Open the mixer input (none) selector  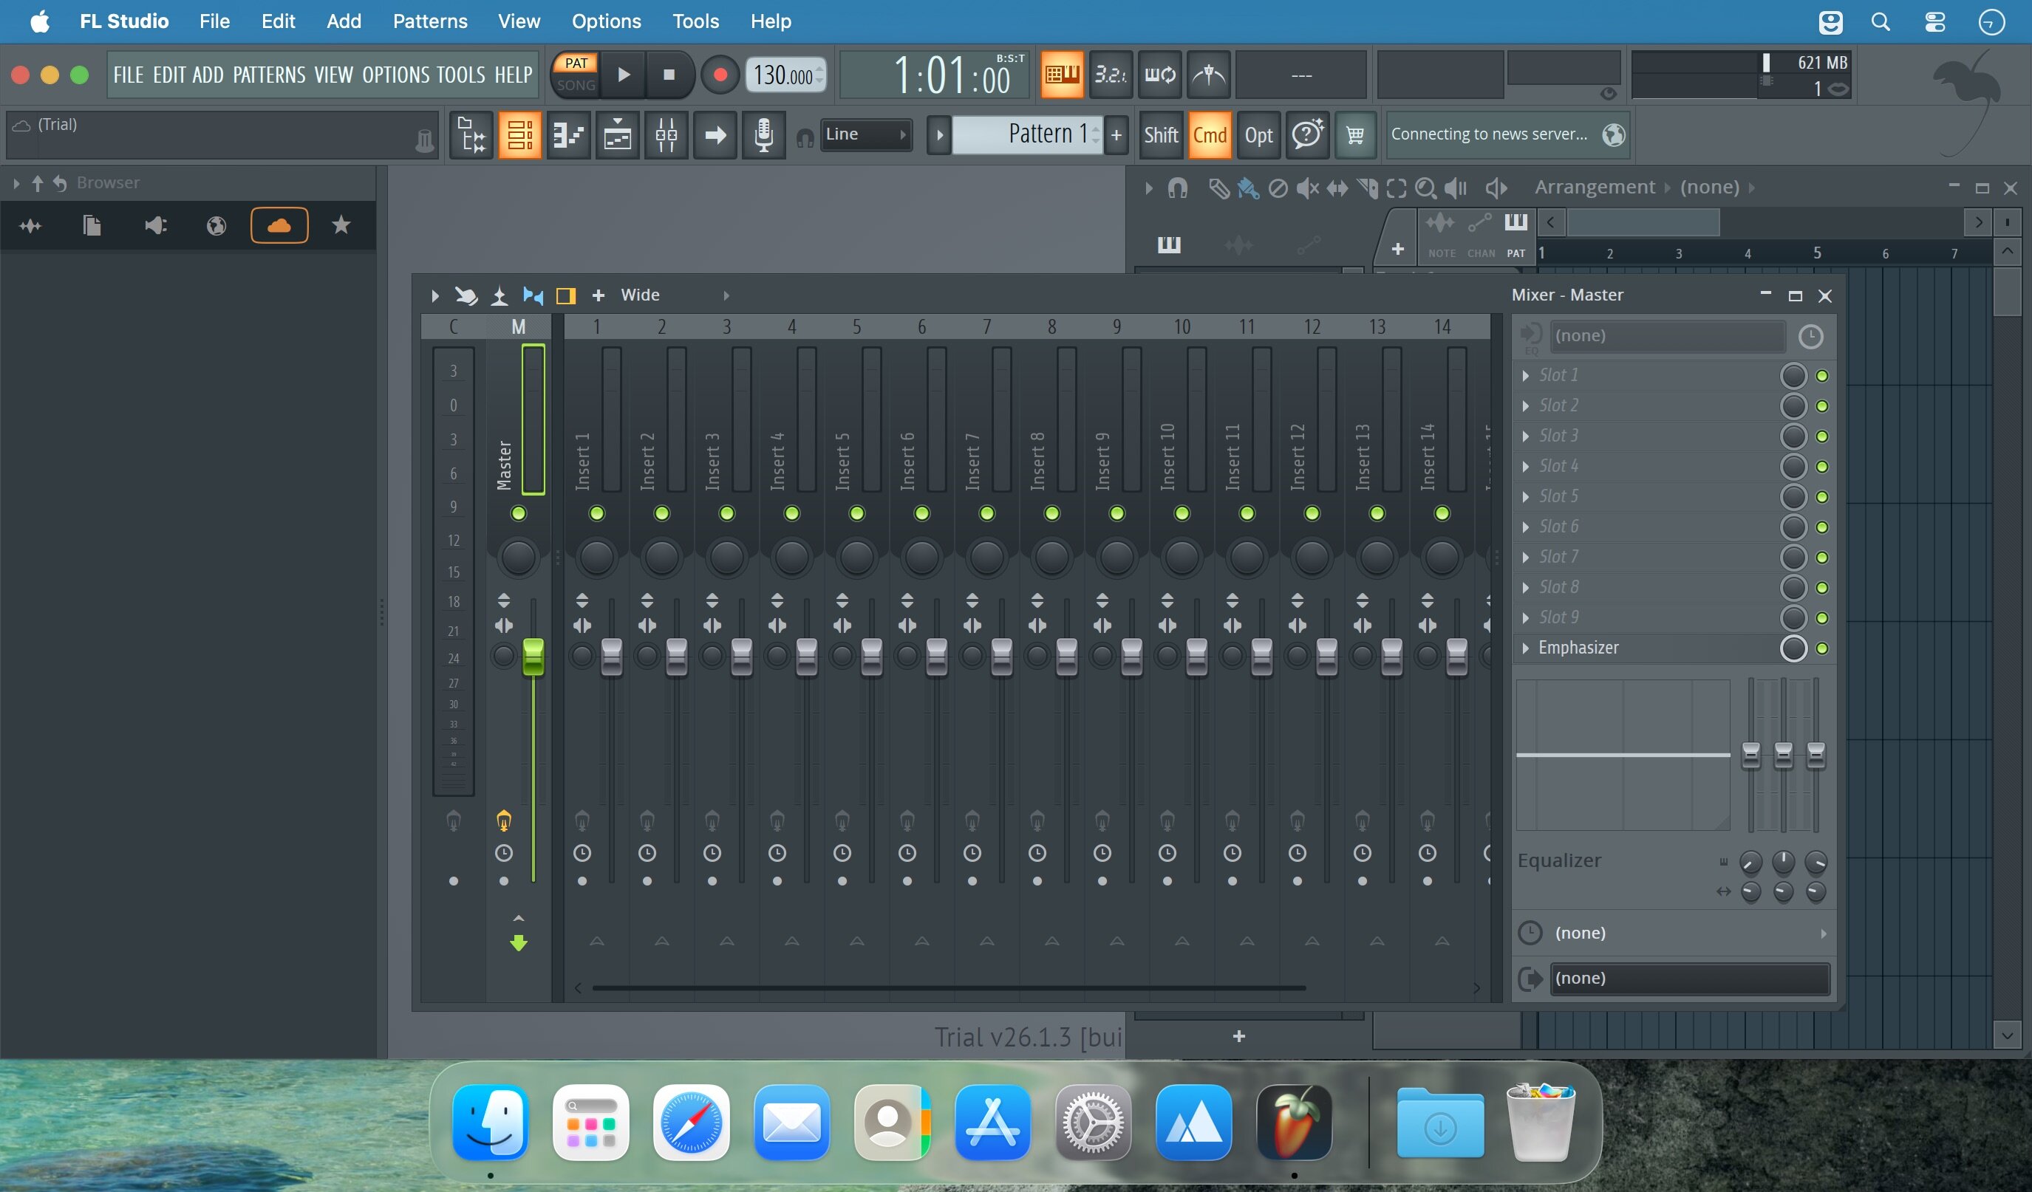1667,336
